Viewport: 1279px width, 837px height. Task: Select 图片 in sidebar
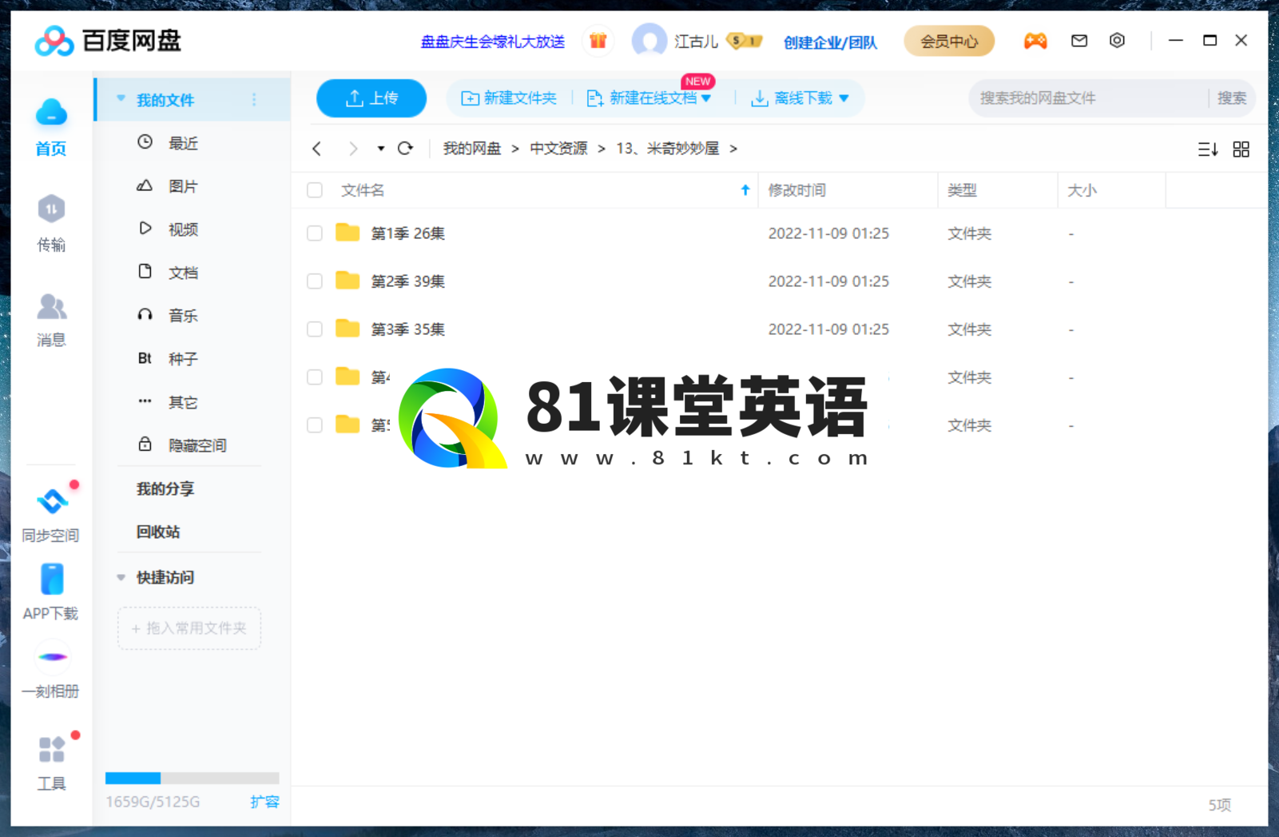(x=183, y=186)
